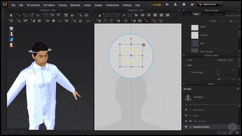Activate the Reset 2D Arrangement four-shirts icon

point(66,15)
